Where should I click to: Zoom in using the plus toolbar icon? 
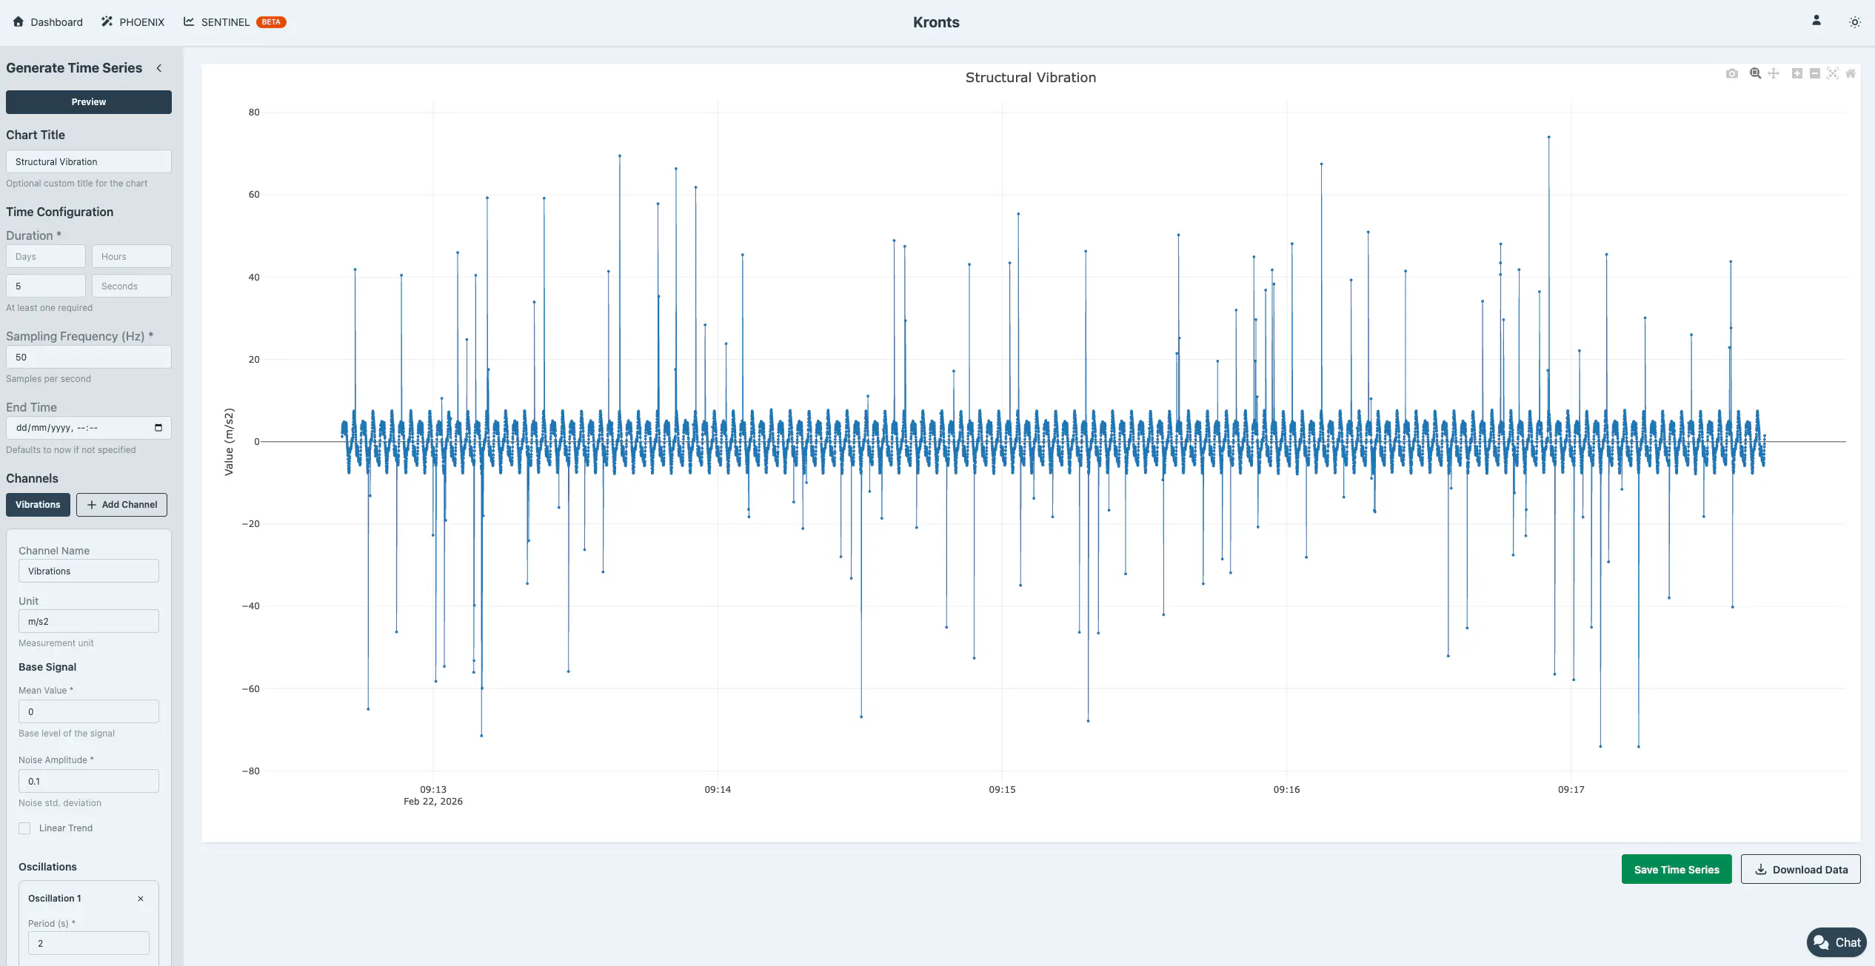[1797, 73]
